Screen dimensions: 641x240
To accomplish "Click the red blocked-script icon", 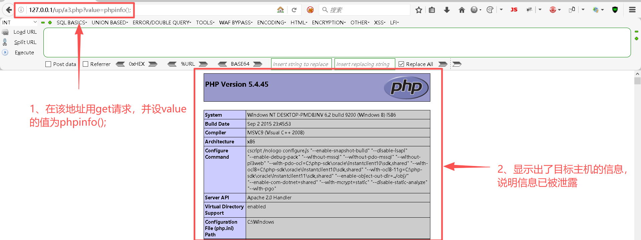I will coord(310,10).
